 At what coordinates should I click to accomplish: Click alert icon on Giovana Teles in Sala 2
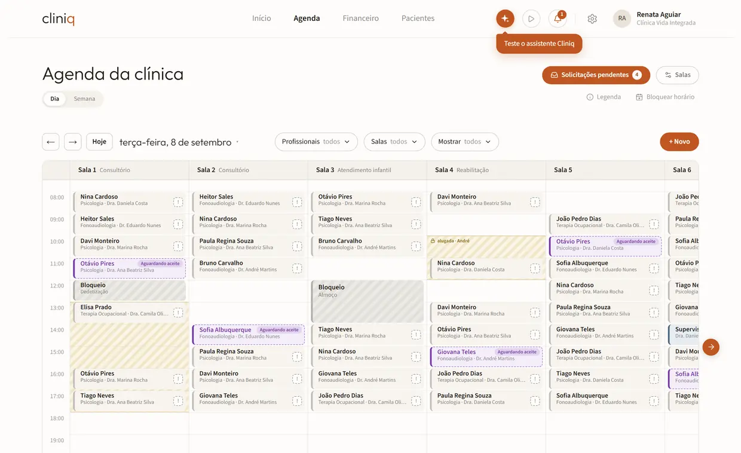pyautogui.click(x=297, y=401)
